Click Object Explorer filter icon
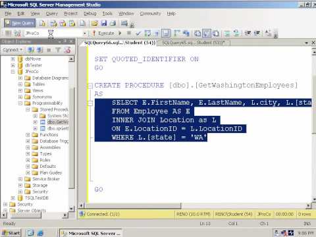 tap(58, 50)
